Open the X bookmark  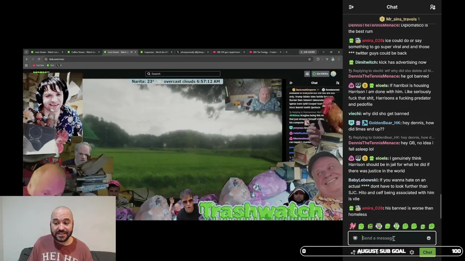[x=59, y=65]
